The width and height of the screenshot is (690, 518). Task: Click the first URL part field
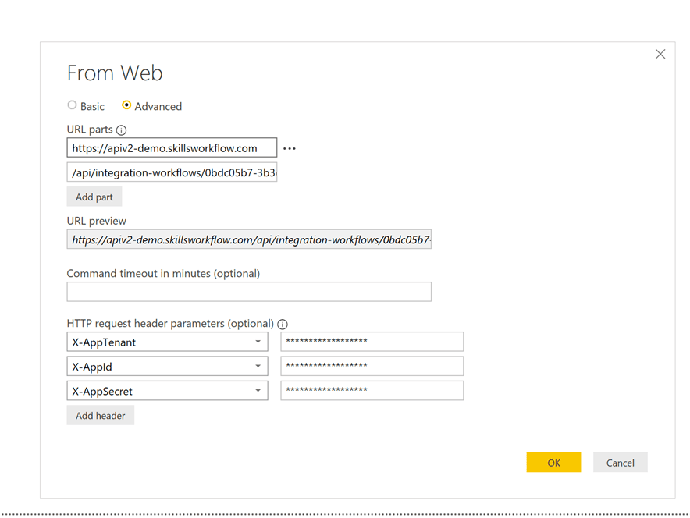(x=172, y=148)
